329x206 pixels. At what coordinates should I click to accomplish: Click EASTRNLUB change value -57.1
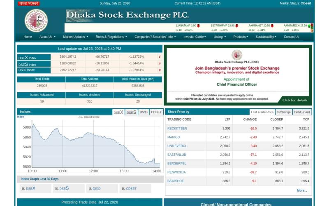253,155
